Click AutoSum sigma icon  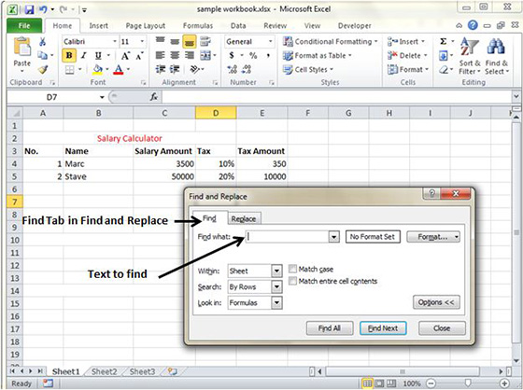444,41
